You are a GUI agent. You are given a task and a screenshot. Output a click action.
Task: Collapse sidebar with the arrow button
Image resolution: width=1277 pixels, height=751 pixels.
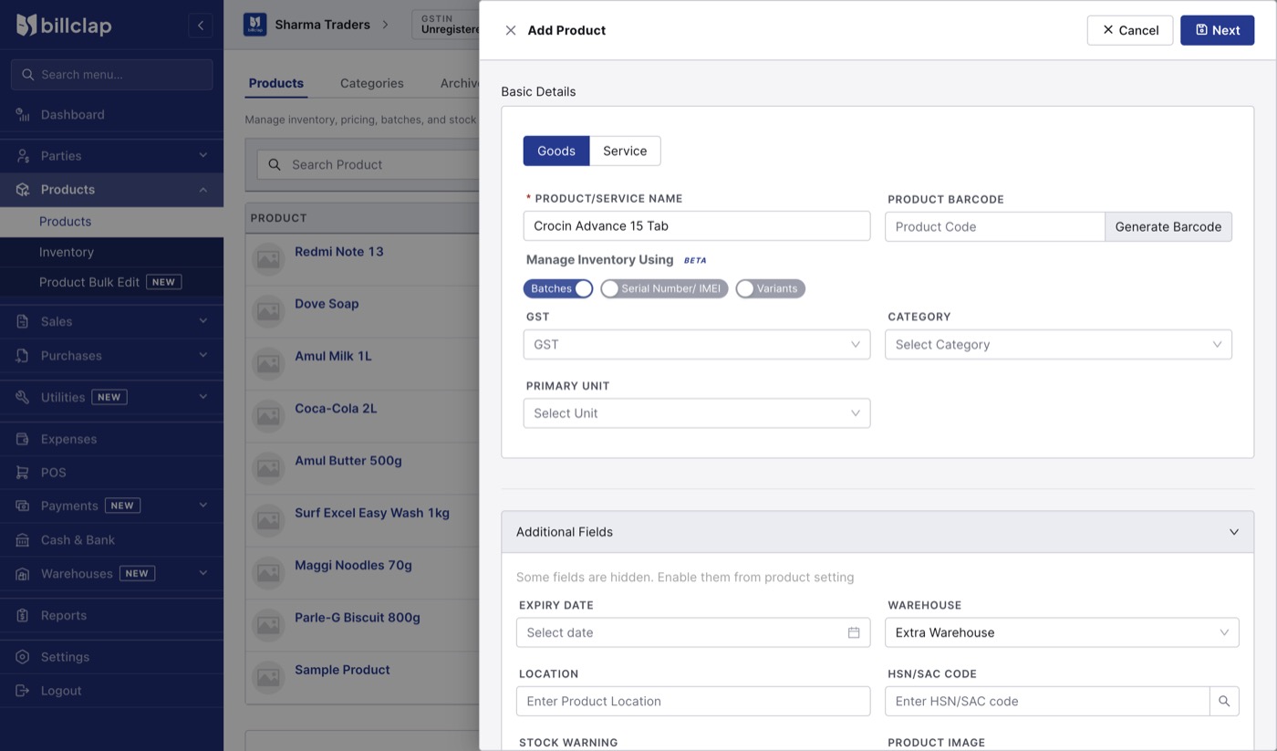pos(201,26)
